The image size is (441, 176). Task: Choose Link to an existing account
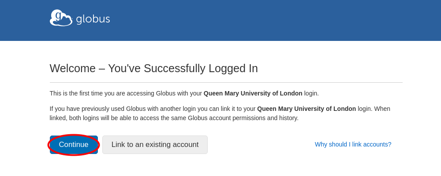click(x=155, y=145)
